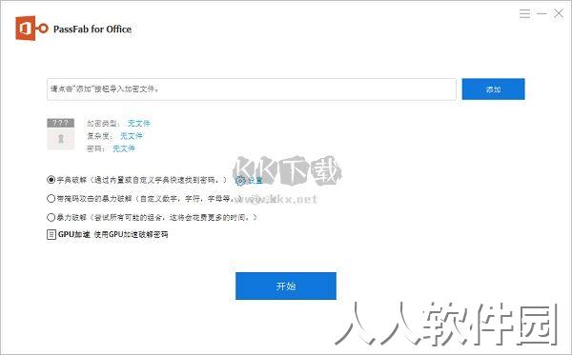Click the 开始 start button
Screen dimensions: 572x355
coord(286,286)
